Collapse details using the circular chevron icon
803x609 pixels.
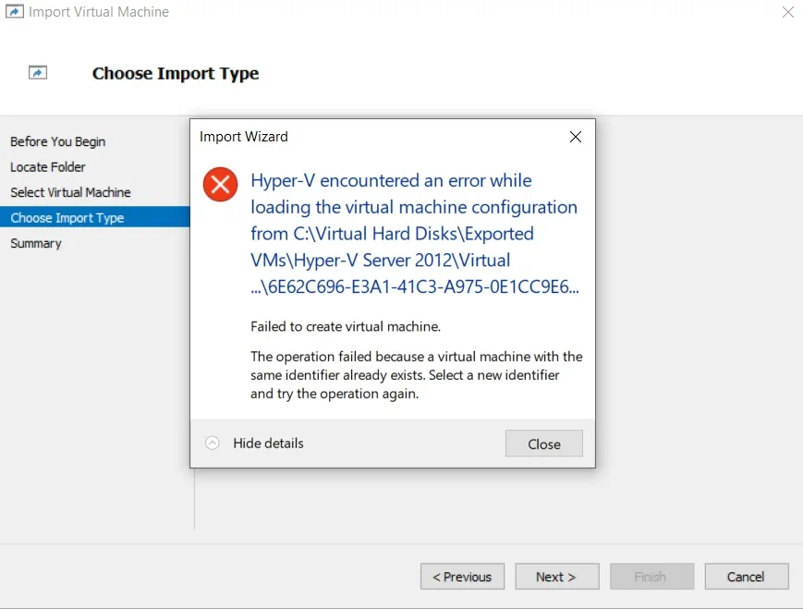(213, 444)
